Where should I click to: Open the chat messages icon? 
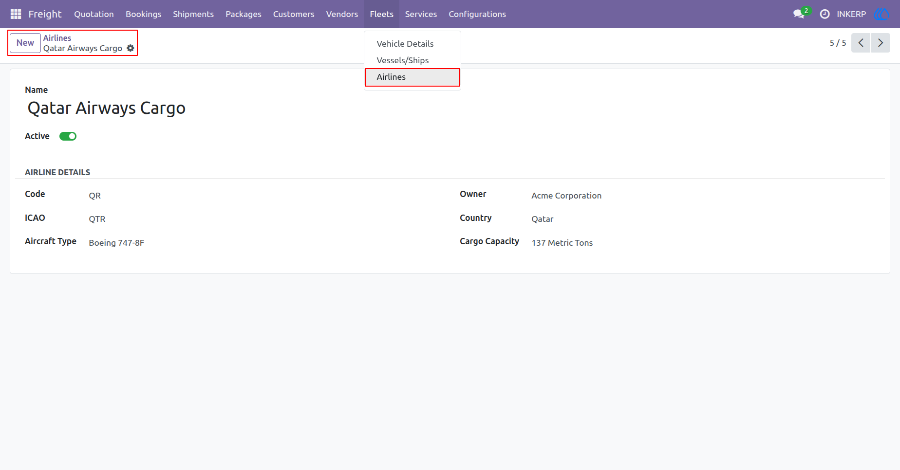(799, 14)
